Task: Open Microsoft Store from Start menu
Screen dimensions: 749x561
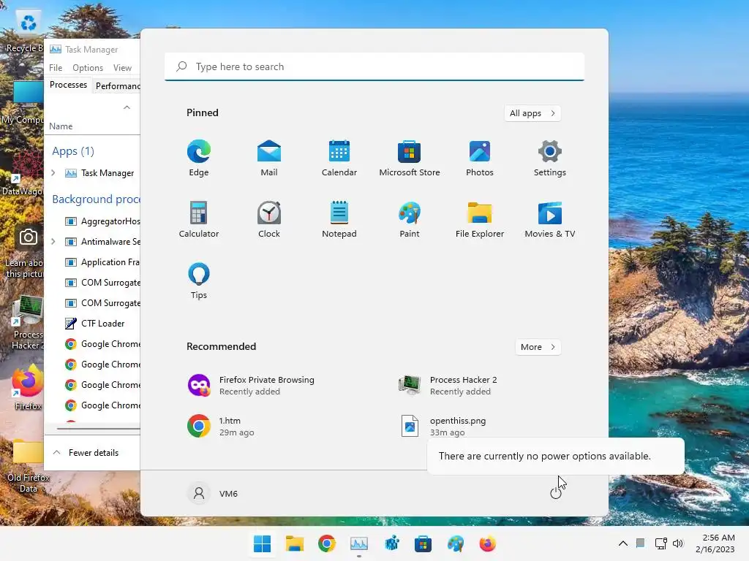Action: click(x=410, y=159)
